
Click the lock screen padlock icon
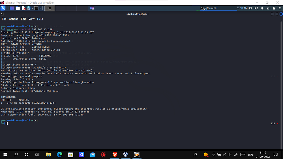(274, 8)
